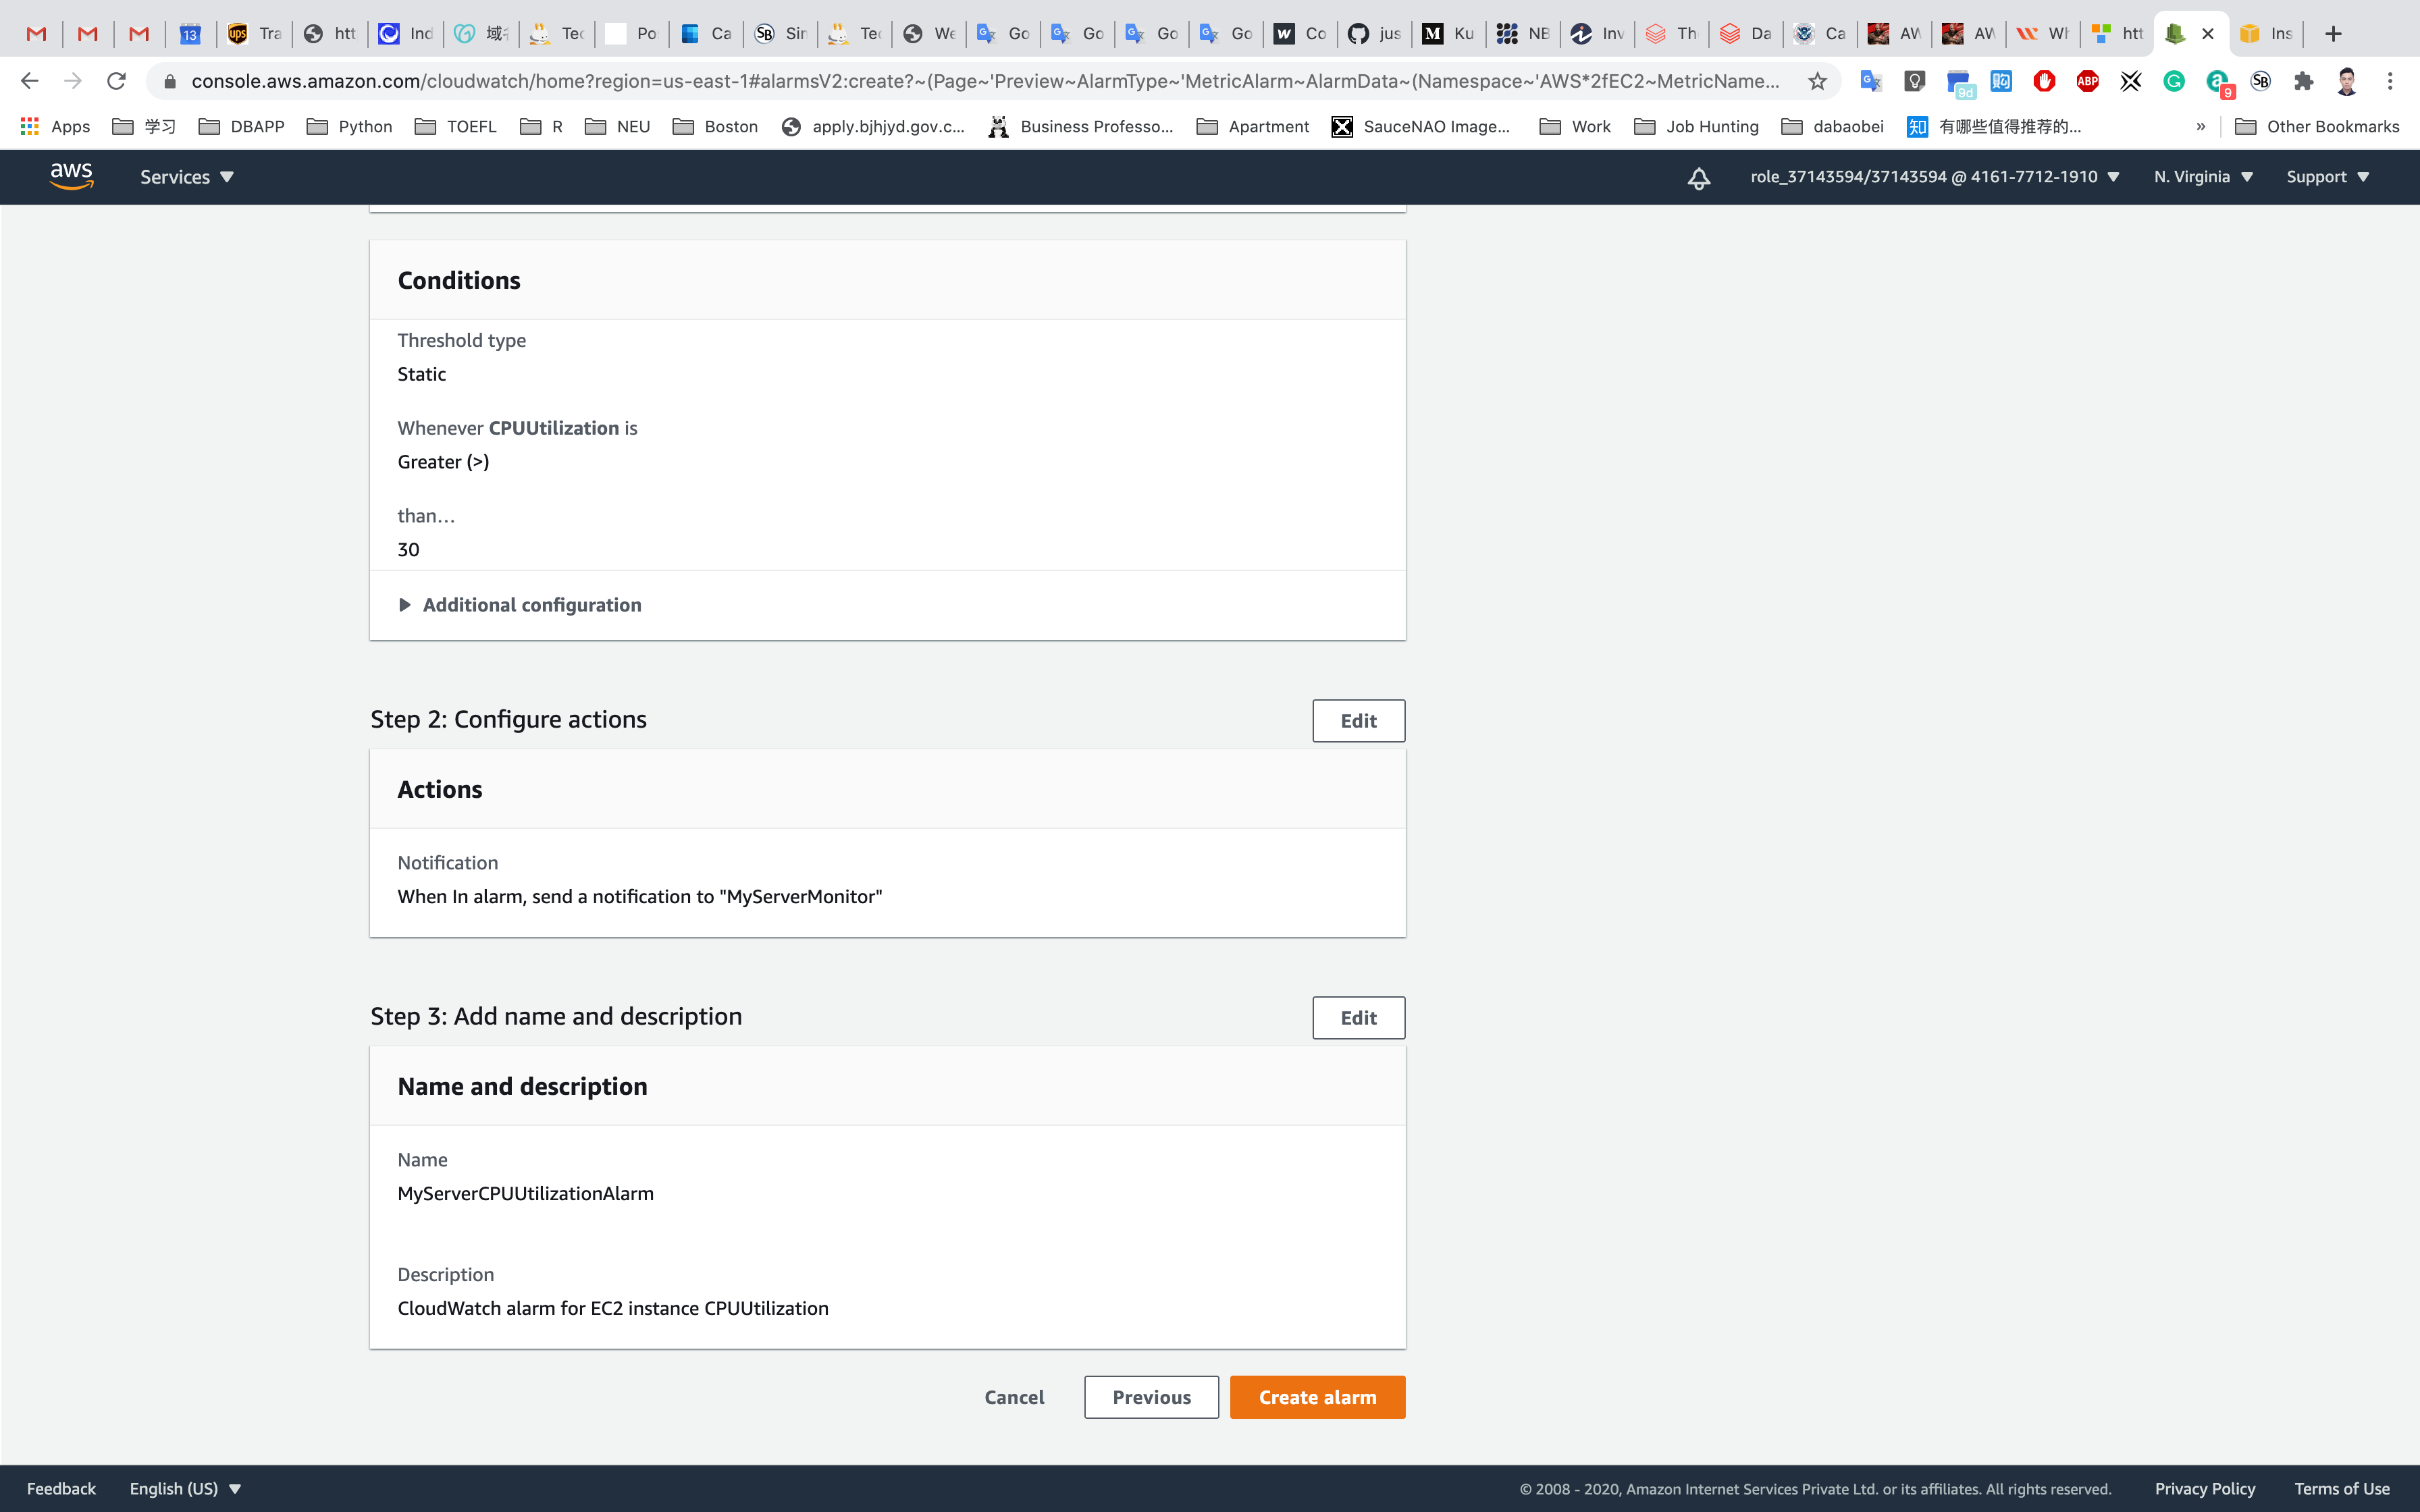This screenshot has height=1512, width=2420.
Task: Open the N. Virginia region dropdown
Action: click(x=2203, y=177)
